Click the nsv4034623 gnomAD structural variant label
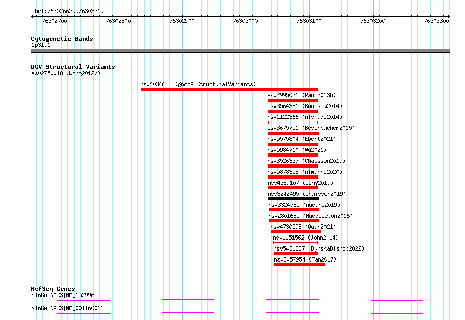The image size is (465, 320). pos(198,84)
